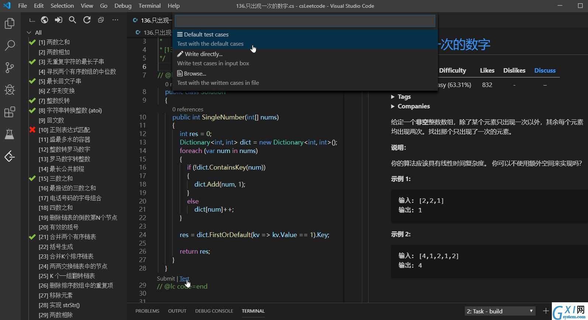
Task: Open the Terminal menu
Action: click(x=149, y=6)
